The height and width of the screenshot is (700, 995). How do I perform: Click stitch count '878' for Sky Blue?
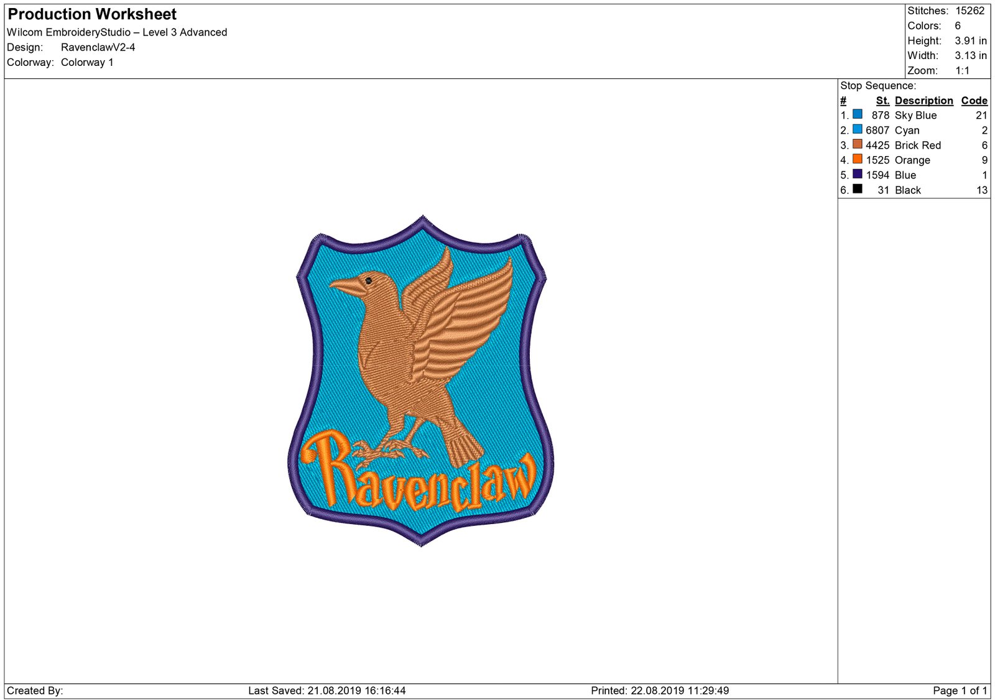point(881,116)
